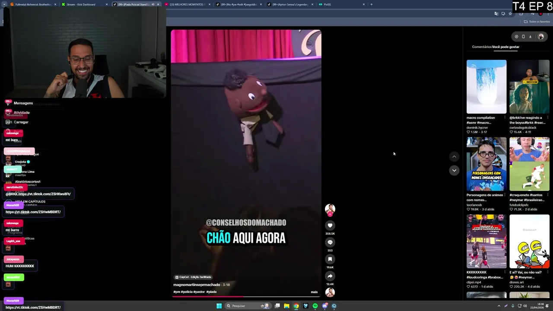Open Spotify from the taskbar

pos(315,306)
